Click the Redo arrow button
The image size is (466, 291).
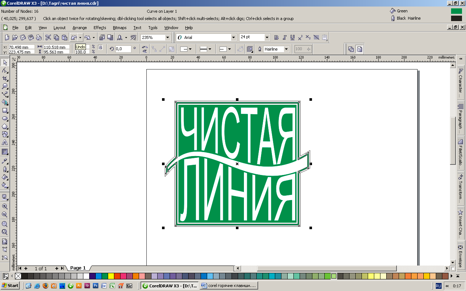pyautogui.click(x=87, y=37)
